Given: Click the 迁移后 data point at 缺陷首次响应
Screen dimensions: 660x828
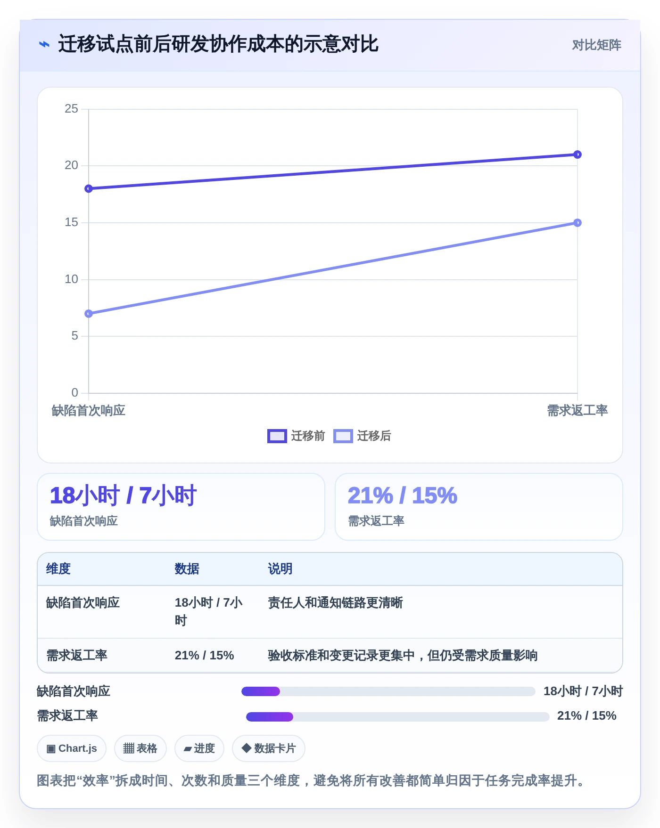Looking at the screenshot, I should point(89,314).
